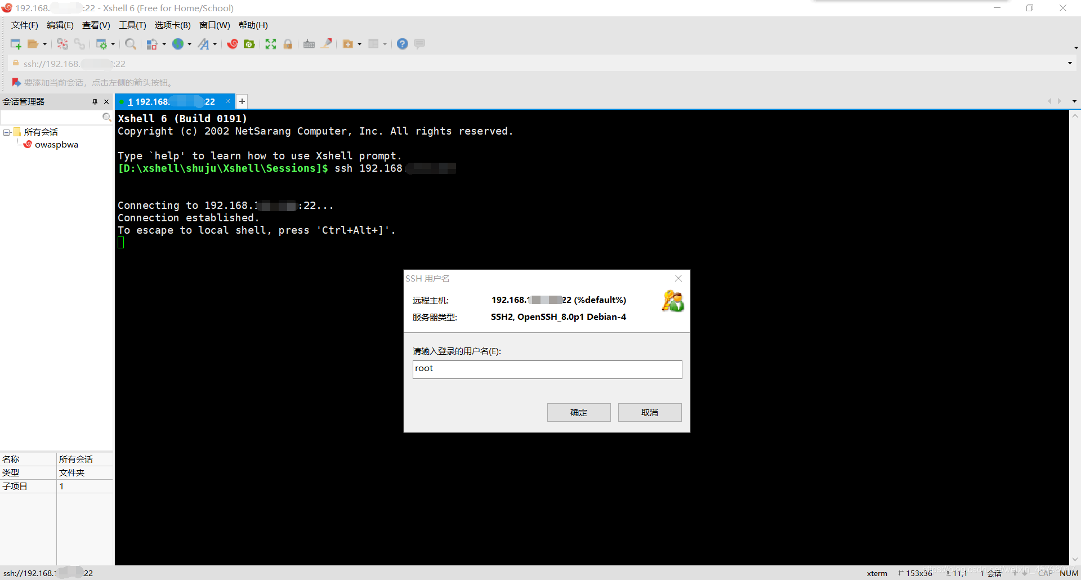
Task: Click the 153x36 size status entry
Action: point(915,573)
